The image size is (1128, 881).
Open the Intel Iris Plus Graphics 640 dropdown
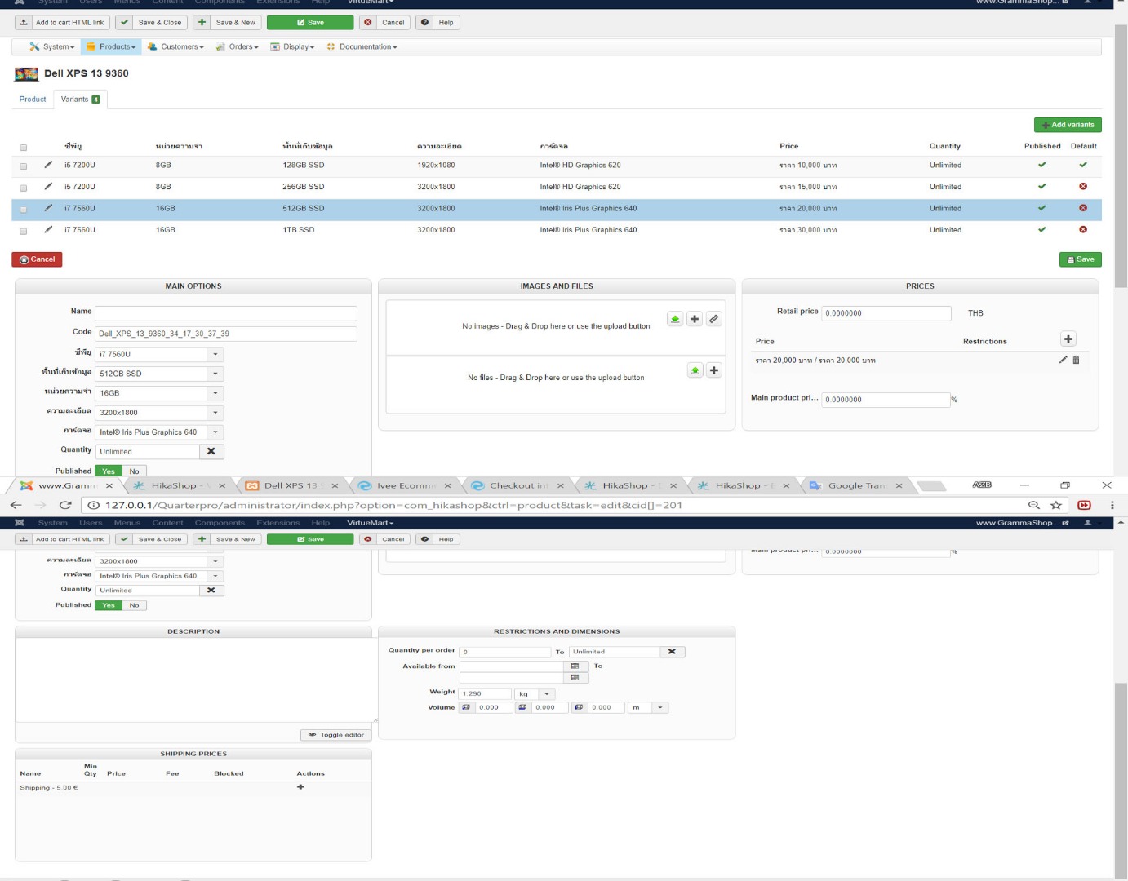[215, 432]
